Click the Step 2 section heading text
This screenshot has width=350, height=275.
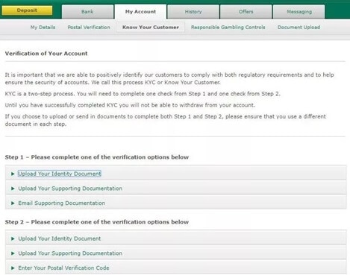tap(97, 222)
